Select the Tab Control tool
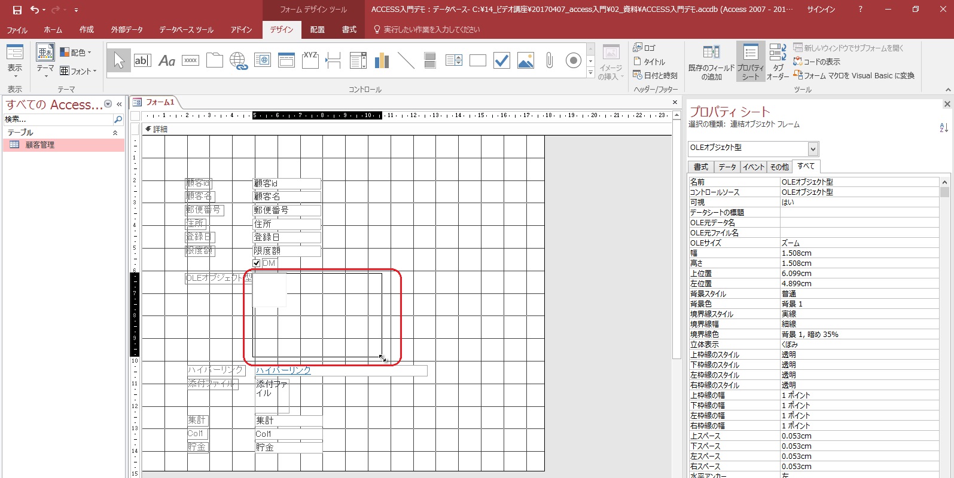The image size is (954, 478). pos(215,60)
